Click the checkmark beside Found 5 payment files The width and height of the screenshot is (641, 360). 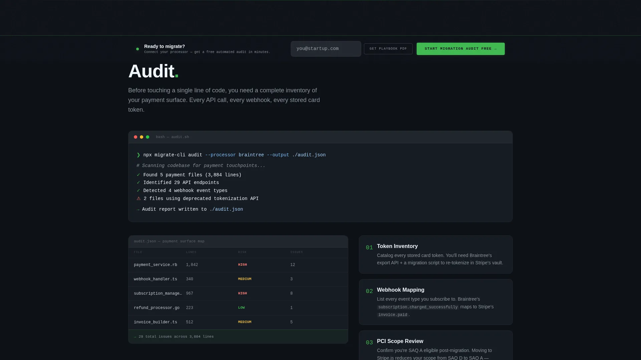138,175
